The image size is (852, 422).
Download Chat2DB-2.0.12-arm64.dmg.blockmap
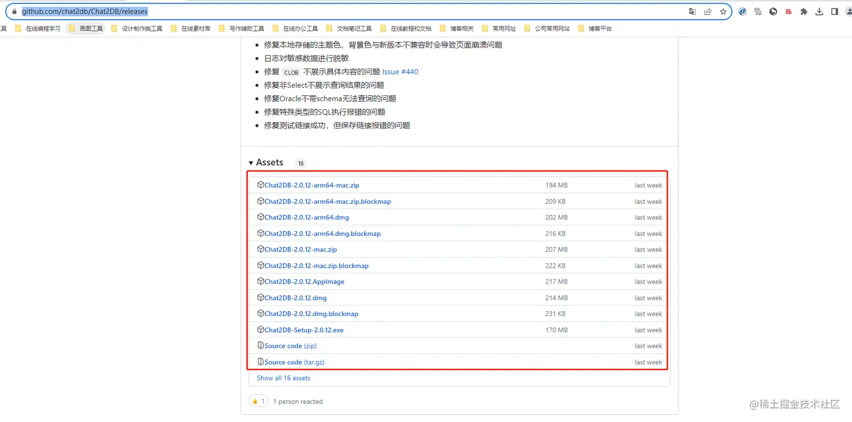click(322, 234)
